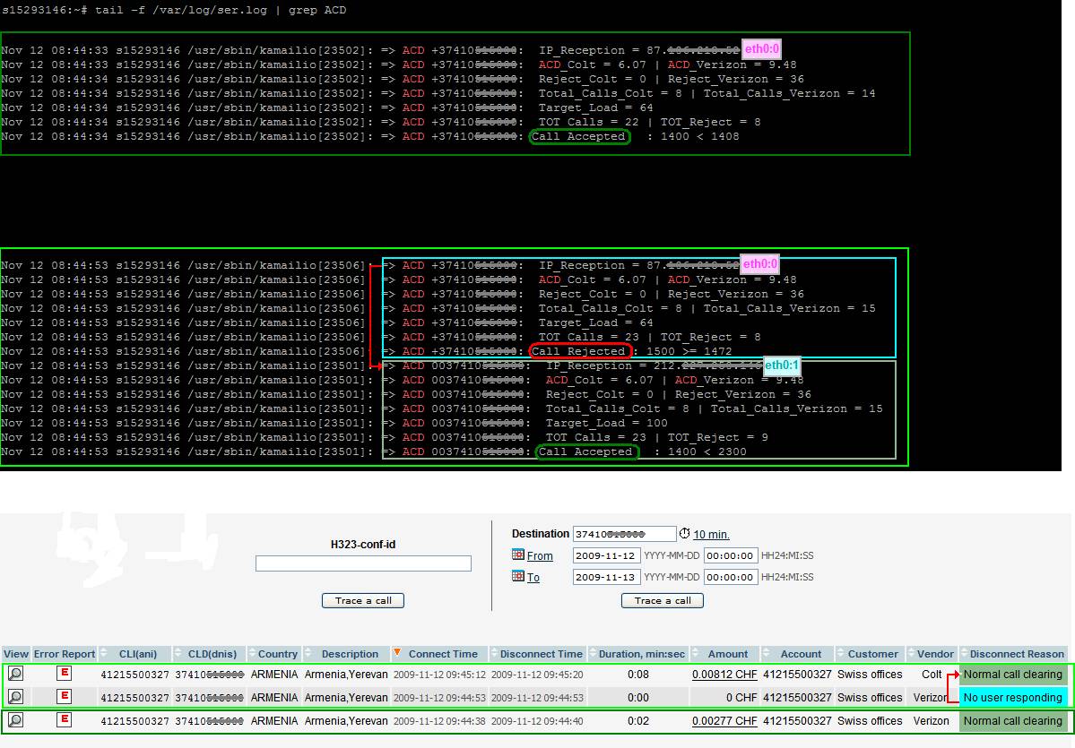The width and height of the screenshot is (1075, 748).
Task: Click the From date field showing 2009-11-12
Action: point(606,555)
